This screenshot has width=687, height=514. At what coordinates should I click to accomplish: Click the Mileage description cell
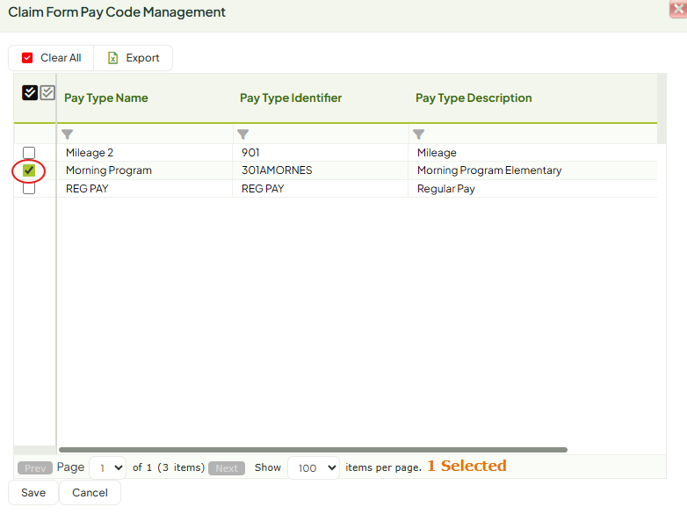click(532, 153)
